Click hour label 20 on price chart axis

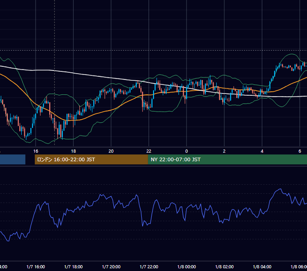click(x=111, y=151)
